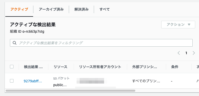Open finding link 9279abff
This screenshot has width=199, height=96.
[x=33, y=81]
